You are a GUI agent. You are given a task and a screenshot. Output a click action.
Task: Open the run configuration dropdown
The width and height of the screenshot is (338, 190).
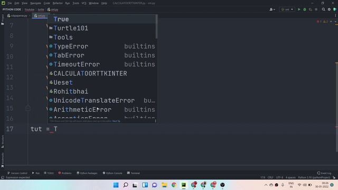[287, 9]
